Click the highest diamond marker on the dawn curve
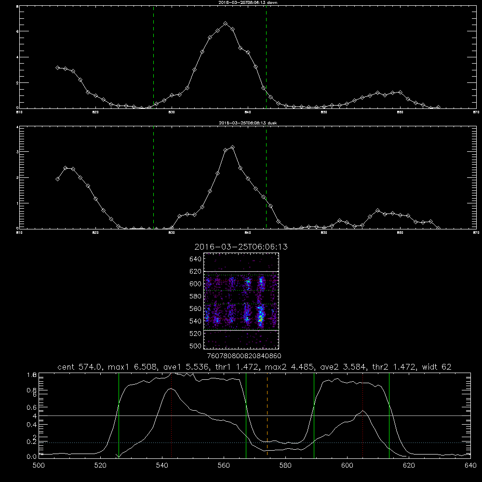482x482 pixels. pyautogui.click(x=225, y=23)
